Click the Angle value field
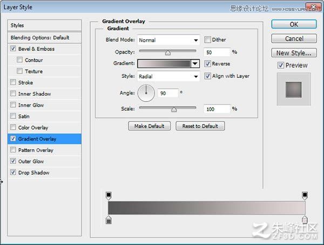324x245 pixels. point(168,93)
